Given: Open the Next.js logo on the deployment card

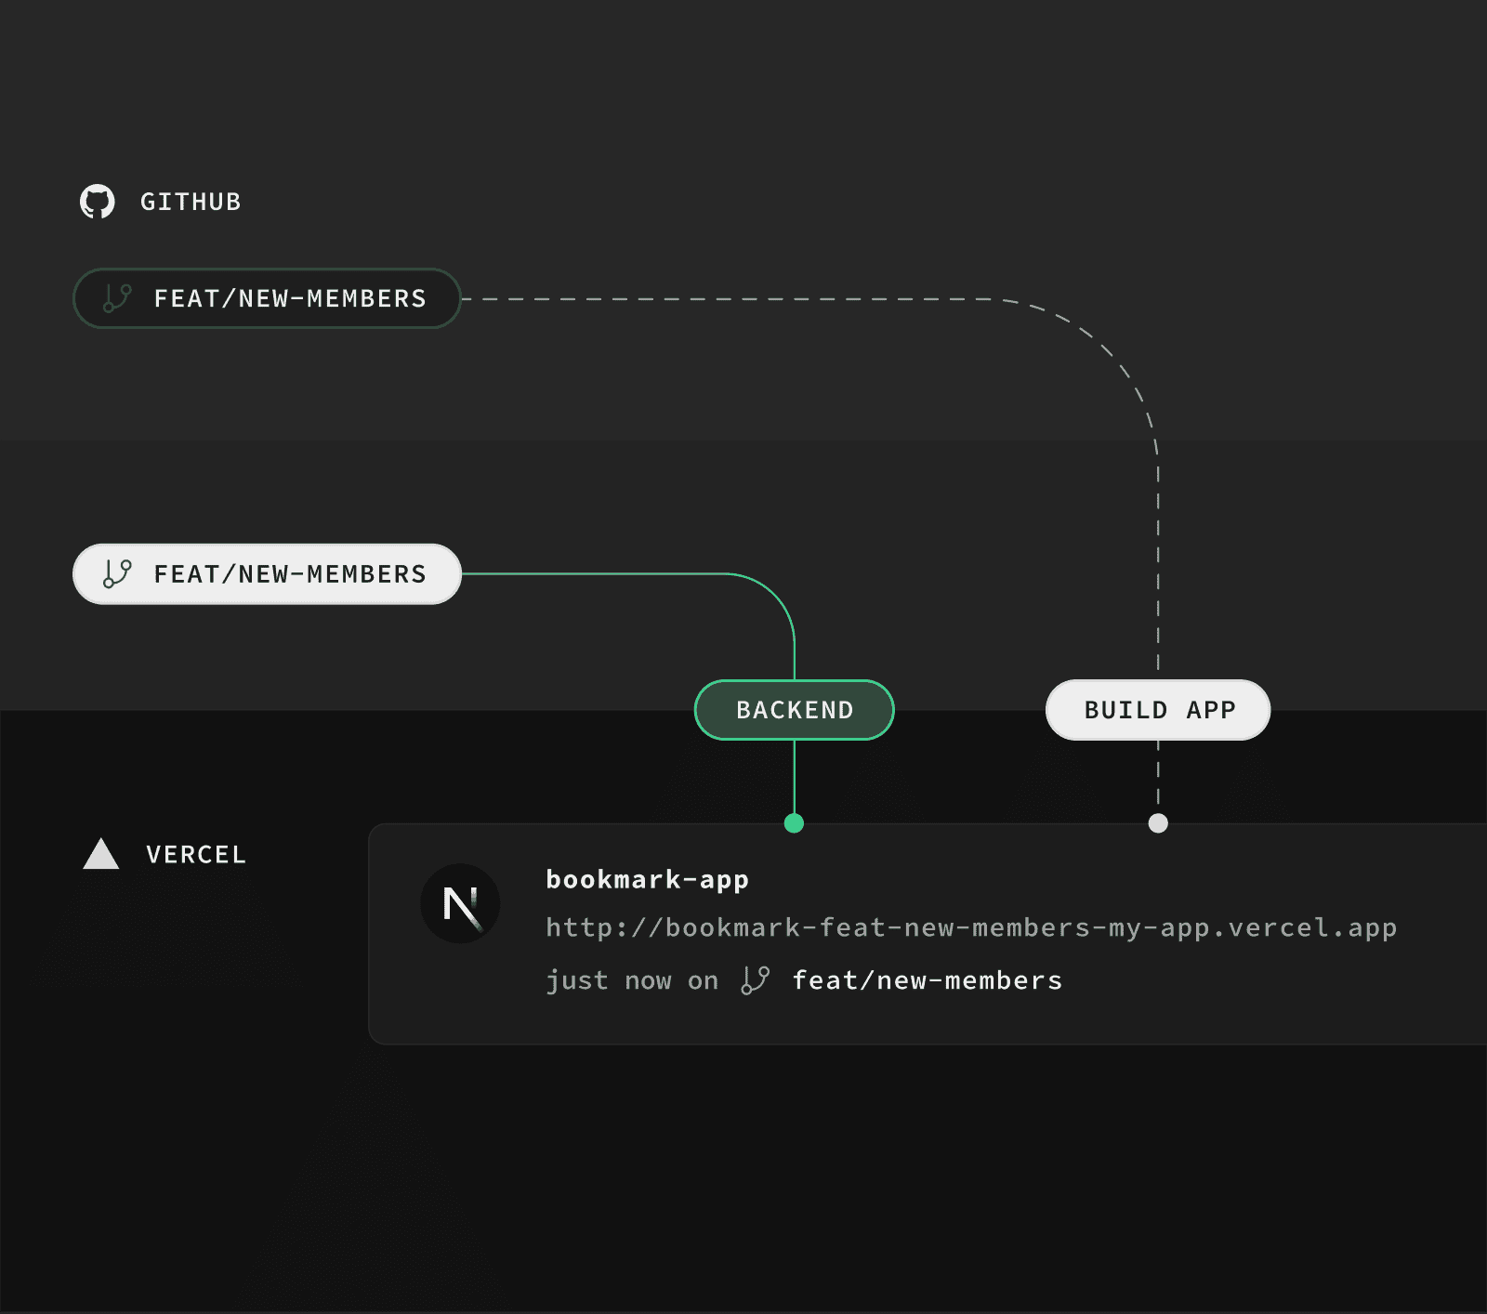Looking at the screenshot, I should (x=460, y=902).
